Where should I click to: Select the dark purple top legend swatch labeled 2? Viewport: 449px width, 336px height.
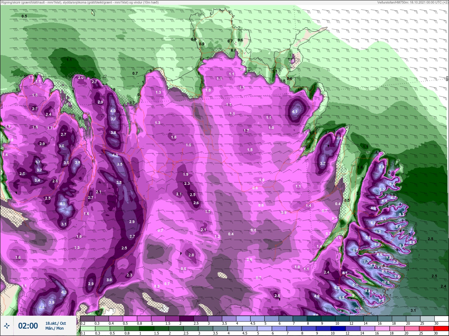tap(187, 318)
